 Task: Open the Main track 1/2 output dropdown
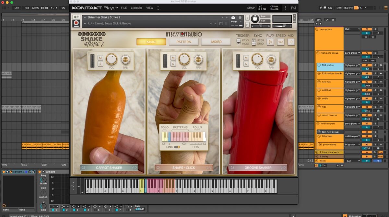point(352,161)
